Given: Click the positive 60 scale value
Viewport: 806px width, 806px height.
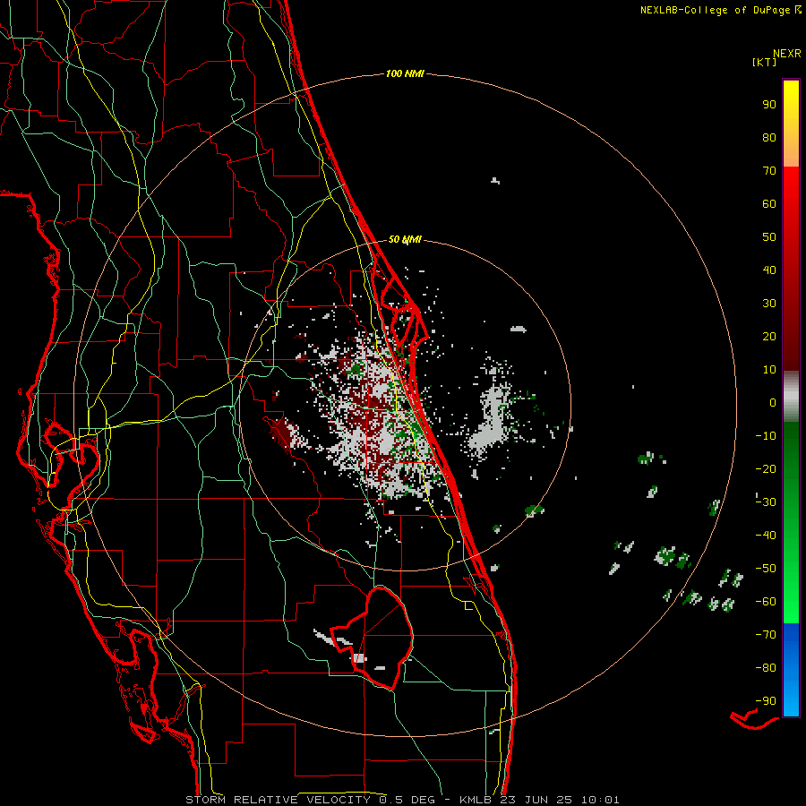Looking at the screenshot, I should point(769,203).
